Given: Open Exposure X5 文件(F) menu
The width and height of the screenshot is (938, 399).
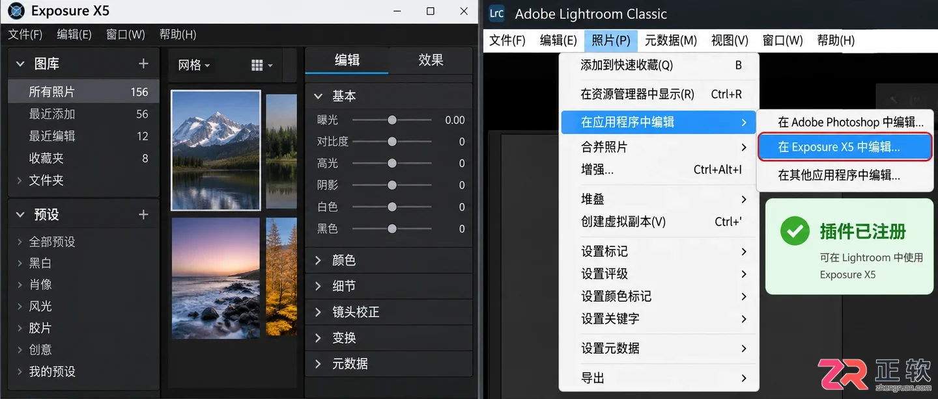Looking at the screenshot, I should click(x=25, y=34).
